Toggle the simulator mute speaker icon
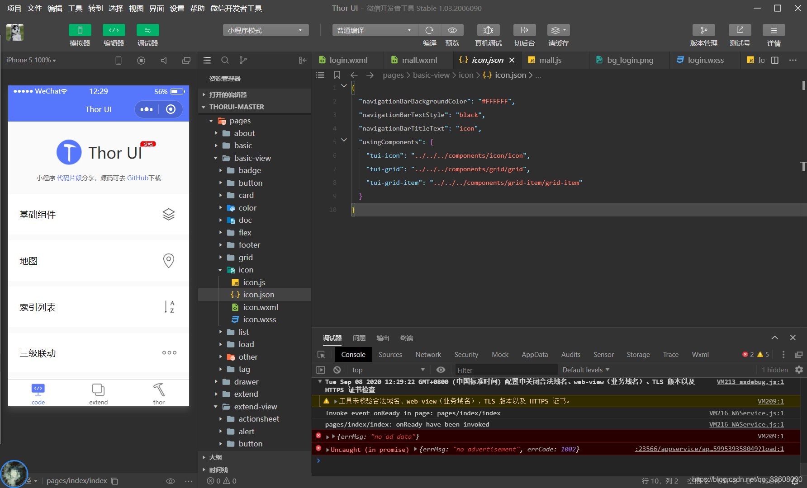The height and width of the screenshot is (488, 807). tap(164, 61)
